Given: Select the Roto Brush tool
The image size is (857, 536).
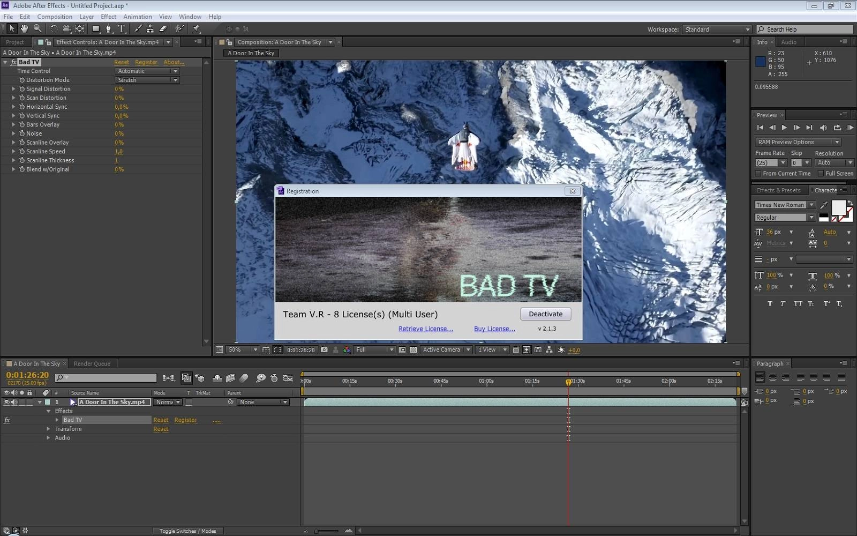Looking at the screenshot, I should point(180,28).
